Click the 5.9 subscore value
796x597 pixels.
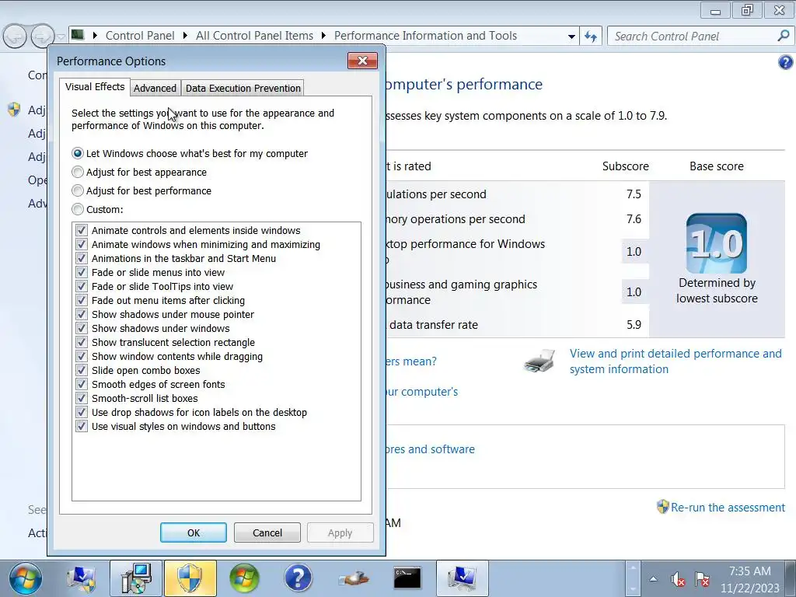click(634, 325)
